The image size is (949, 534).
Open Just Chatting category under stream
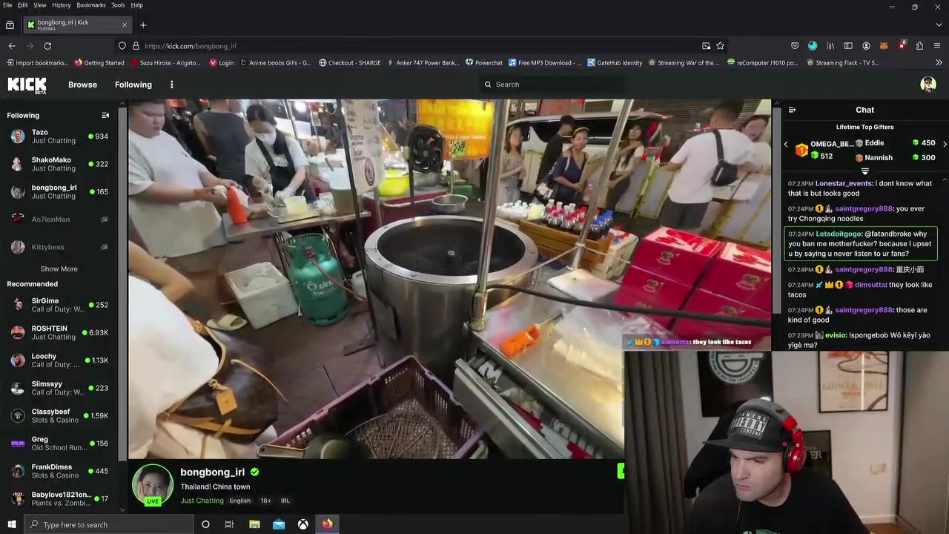[x=202, y=501]
